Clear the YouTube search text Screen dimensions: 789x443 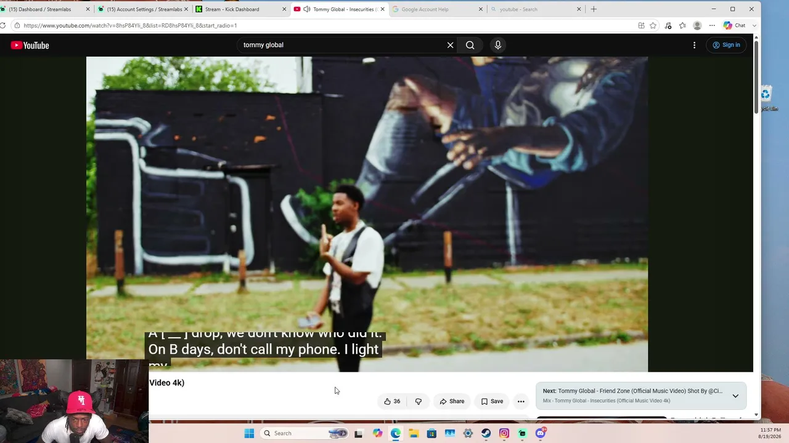[x=450, y=45]
